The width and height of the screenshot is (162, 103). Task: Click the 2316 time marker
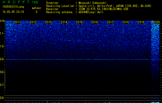point(95,22)
